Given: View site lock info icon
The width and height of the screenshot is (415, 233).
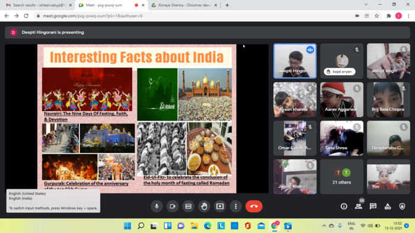Looking at the screenshot, I should [38, 16].
